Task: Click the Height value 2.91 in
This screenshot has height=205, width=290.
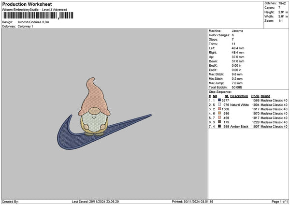Action: click(x=283, y=12)
